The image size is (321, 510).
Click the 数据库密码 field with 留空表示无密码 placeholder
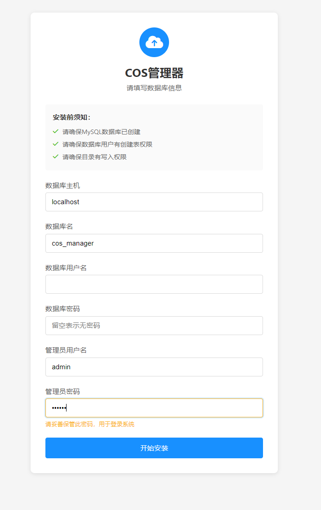coord(154,326)
